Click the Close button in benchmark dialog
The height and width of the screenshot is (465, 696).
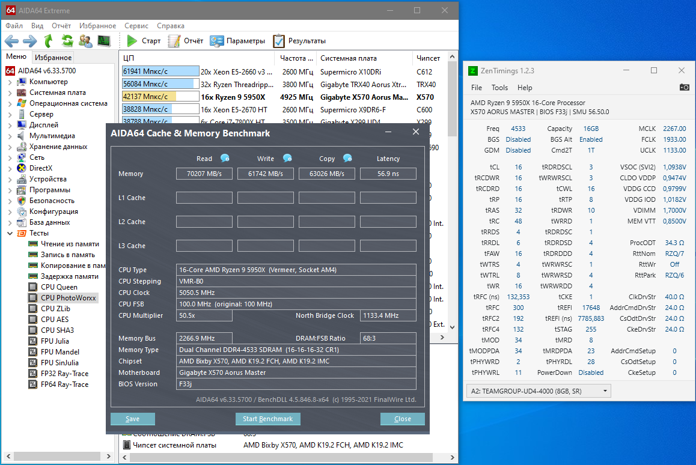[x=403, y=419]
